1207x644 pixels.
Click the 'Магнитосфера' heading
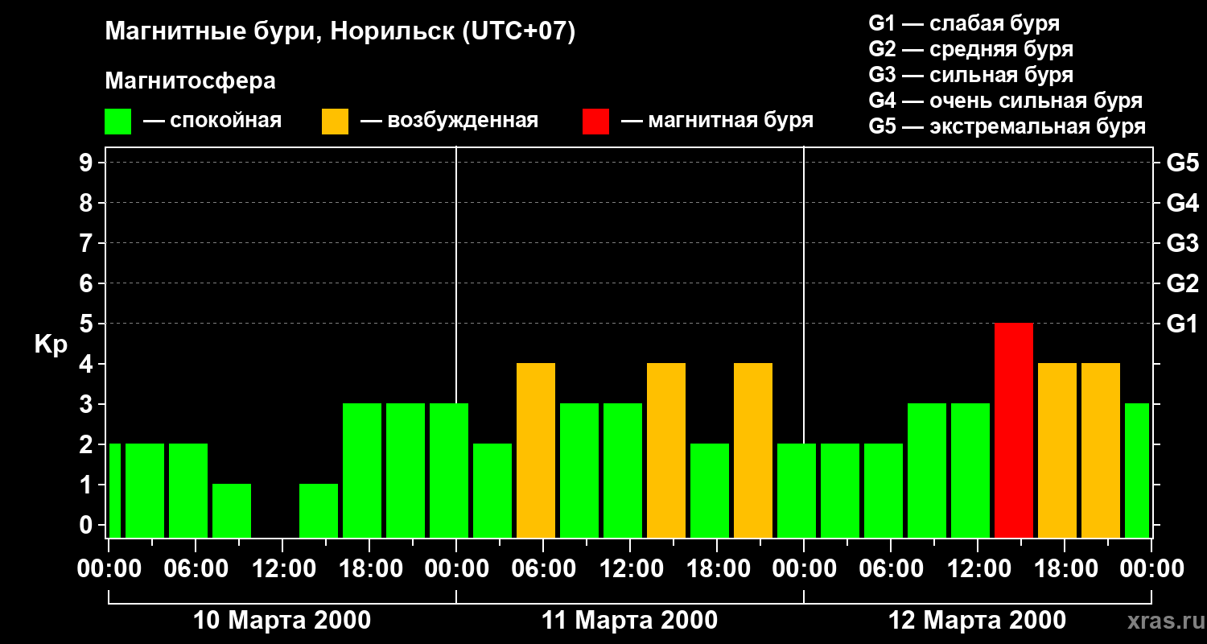coord(190,80)
